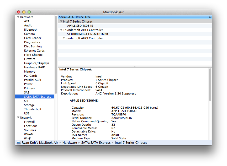
Task: Select Firewall under Network
Action: click(29, 122)
